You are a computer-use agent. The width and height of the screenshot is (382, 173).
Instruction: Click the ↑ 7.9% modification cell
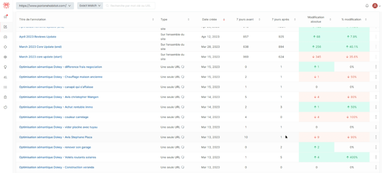(352, 37)
